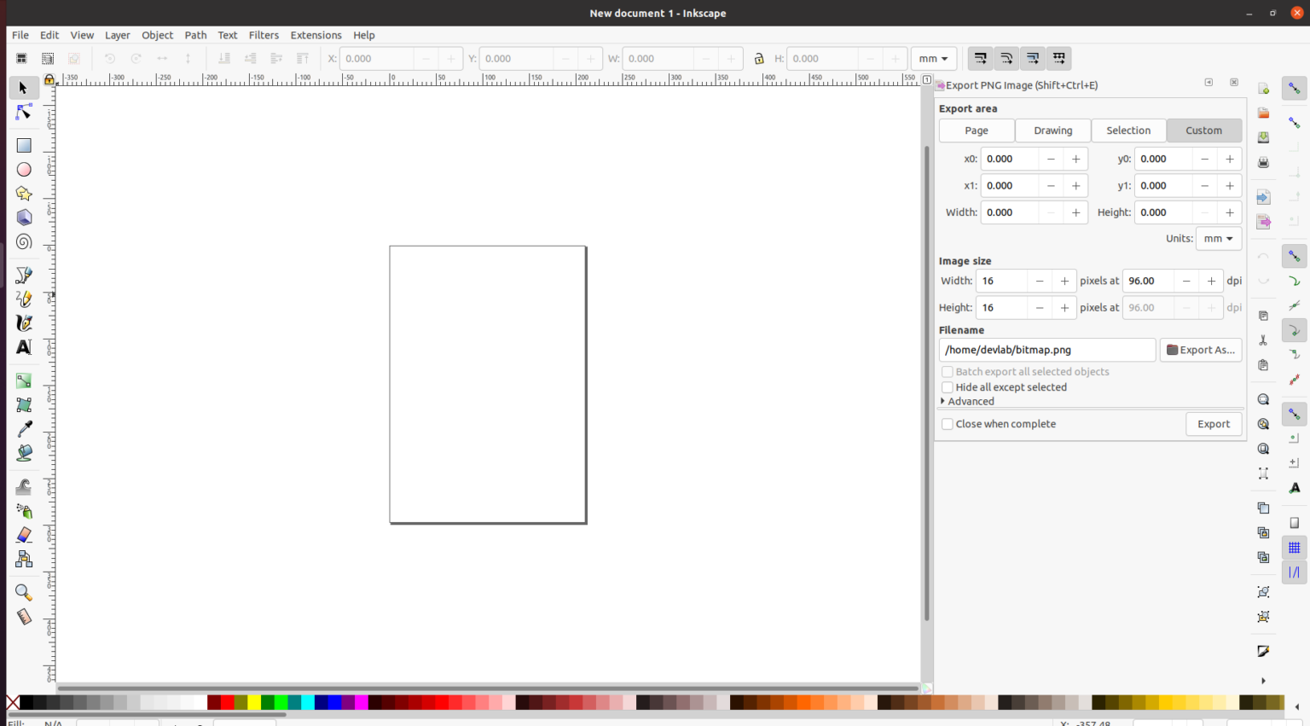Toggle the lock icon in the toolbar
Viewport: 1310px width, 726px height.
(759, 58)
